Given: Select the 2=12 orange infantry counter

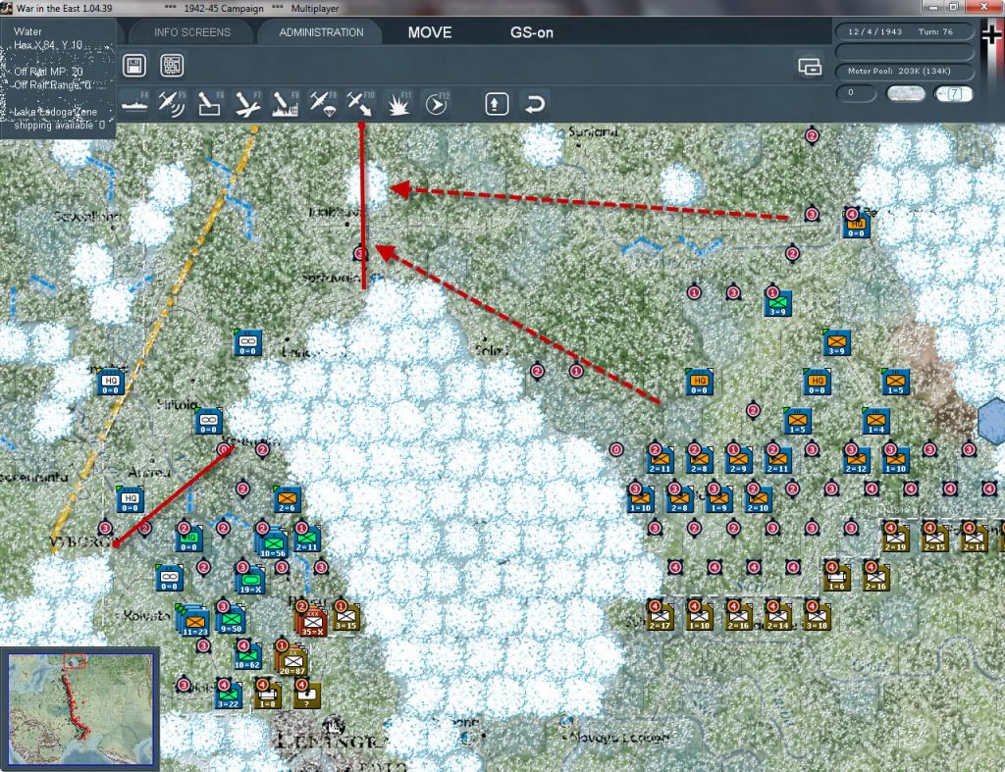Looking at the screenshot, I should point(856,459).
